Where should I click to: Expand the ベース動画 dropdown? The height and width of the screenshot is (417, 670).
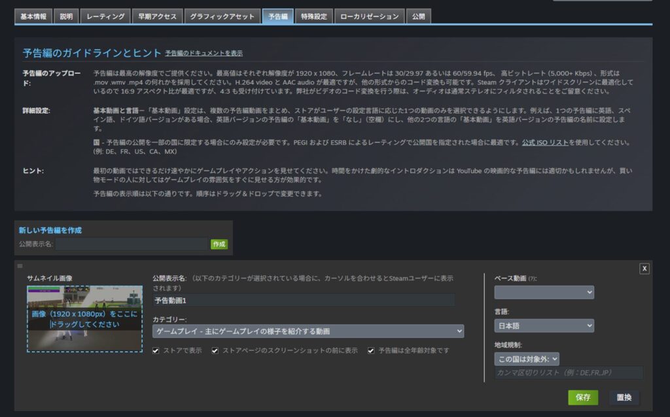544,292
